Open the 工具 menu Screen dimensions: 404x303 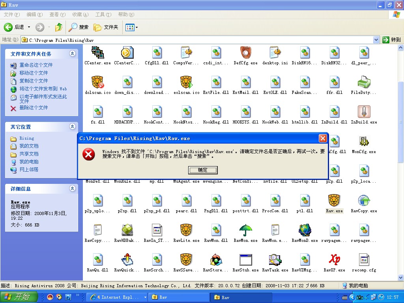click(x=103, y=15)
